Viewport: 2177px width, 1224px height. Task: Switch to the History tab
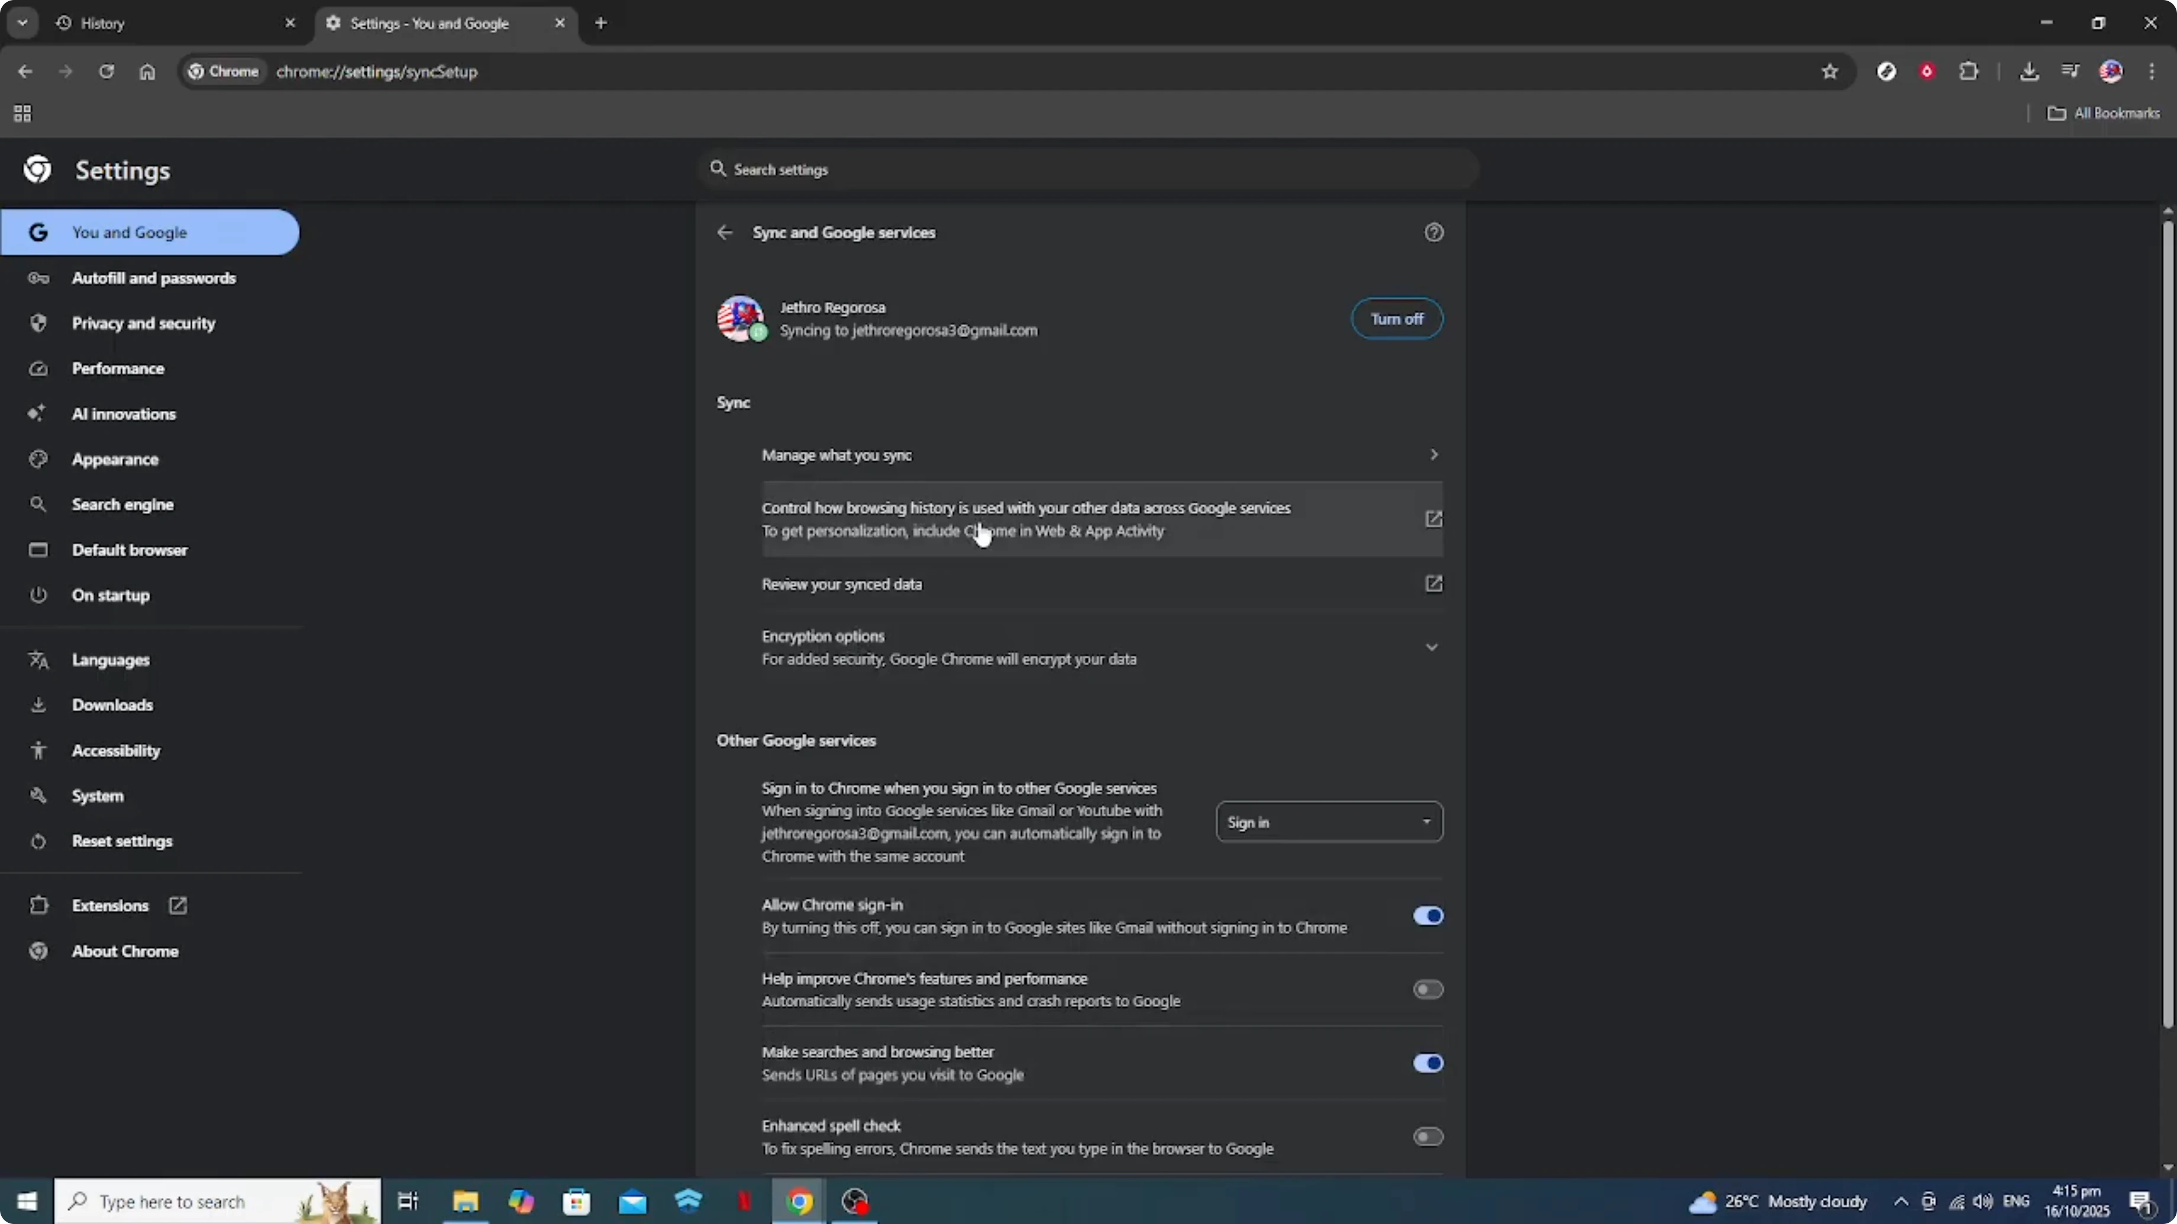tap(169, 24)
